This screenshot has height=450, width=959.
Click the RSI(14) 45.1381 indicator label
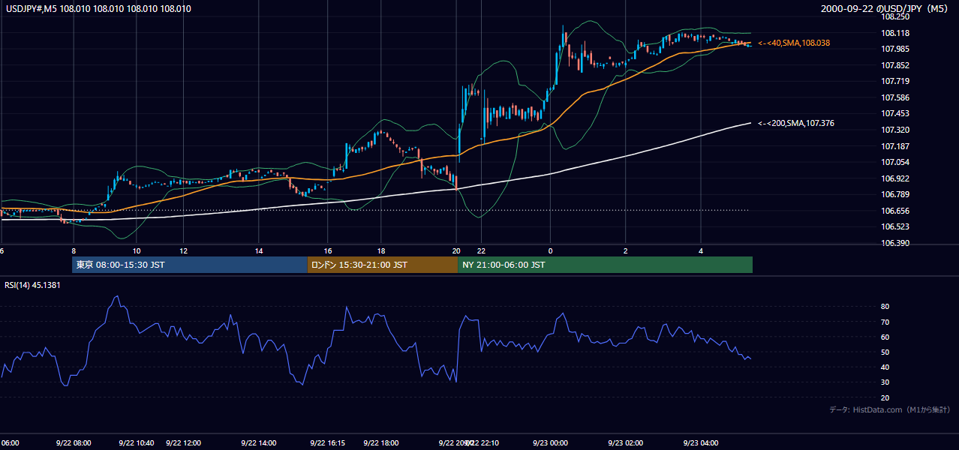coord(33,285)
